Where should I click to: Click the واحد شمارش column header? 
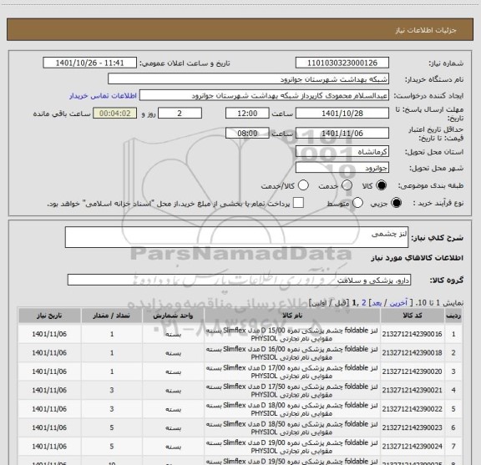(x=173, y=316)
